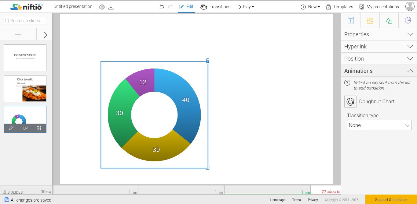Open the Privacy link
Image resolution: width=417 pixels, height=204 pixels.
click(313, 200)
